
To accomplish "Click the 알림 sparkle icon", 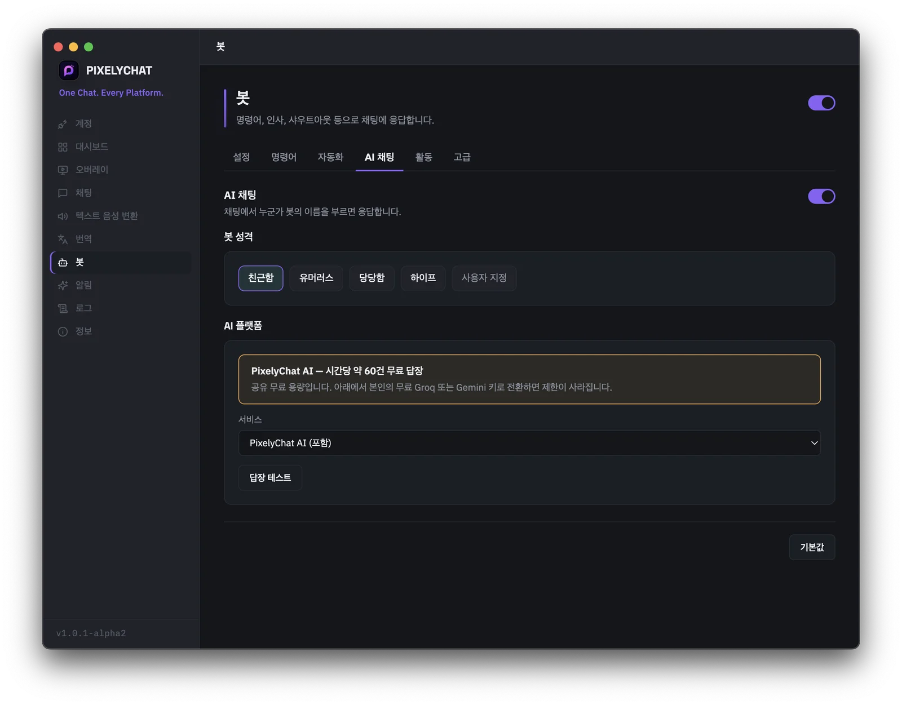I will point(63,286).
